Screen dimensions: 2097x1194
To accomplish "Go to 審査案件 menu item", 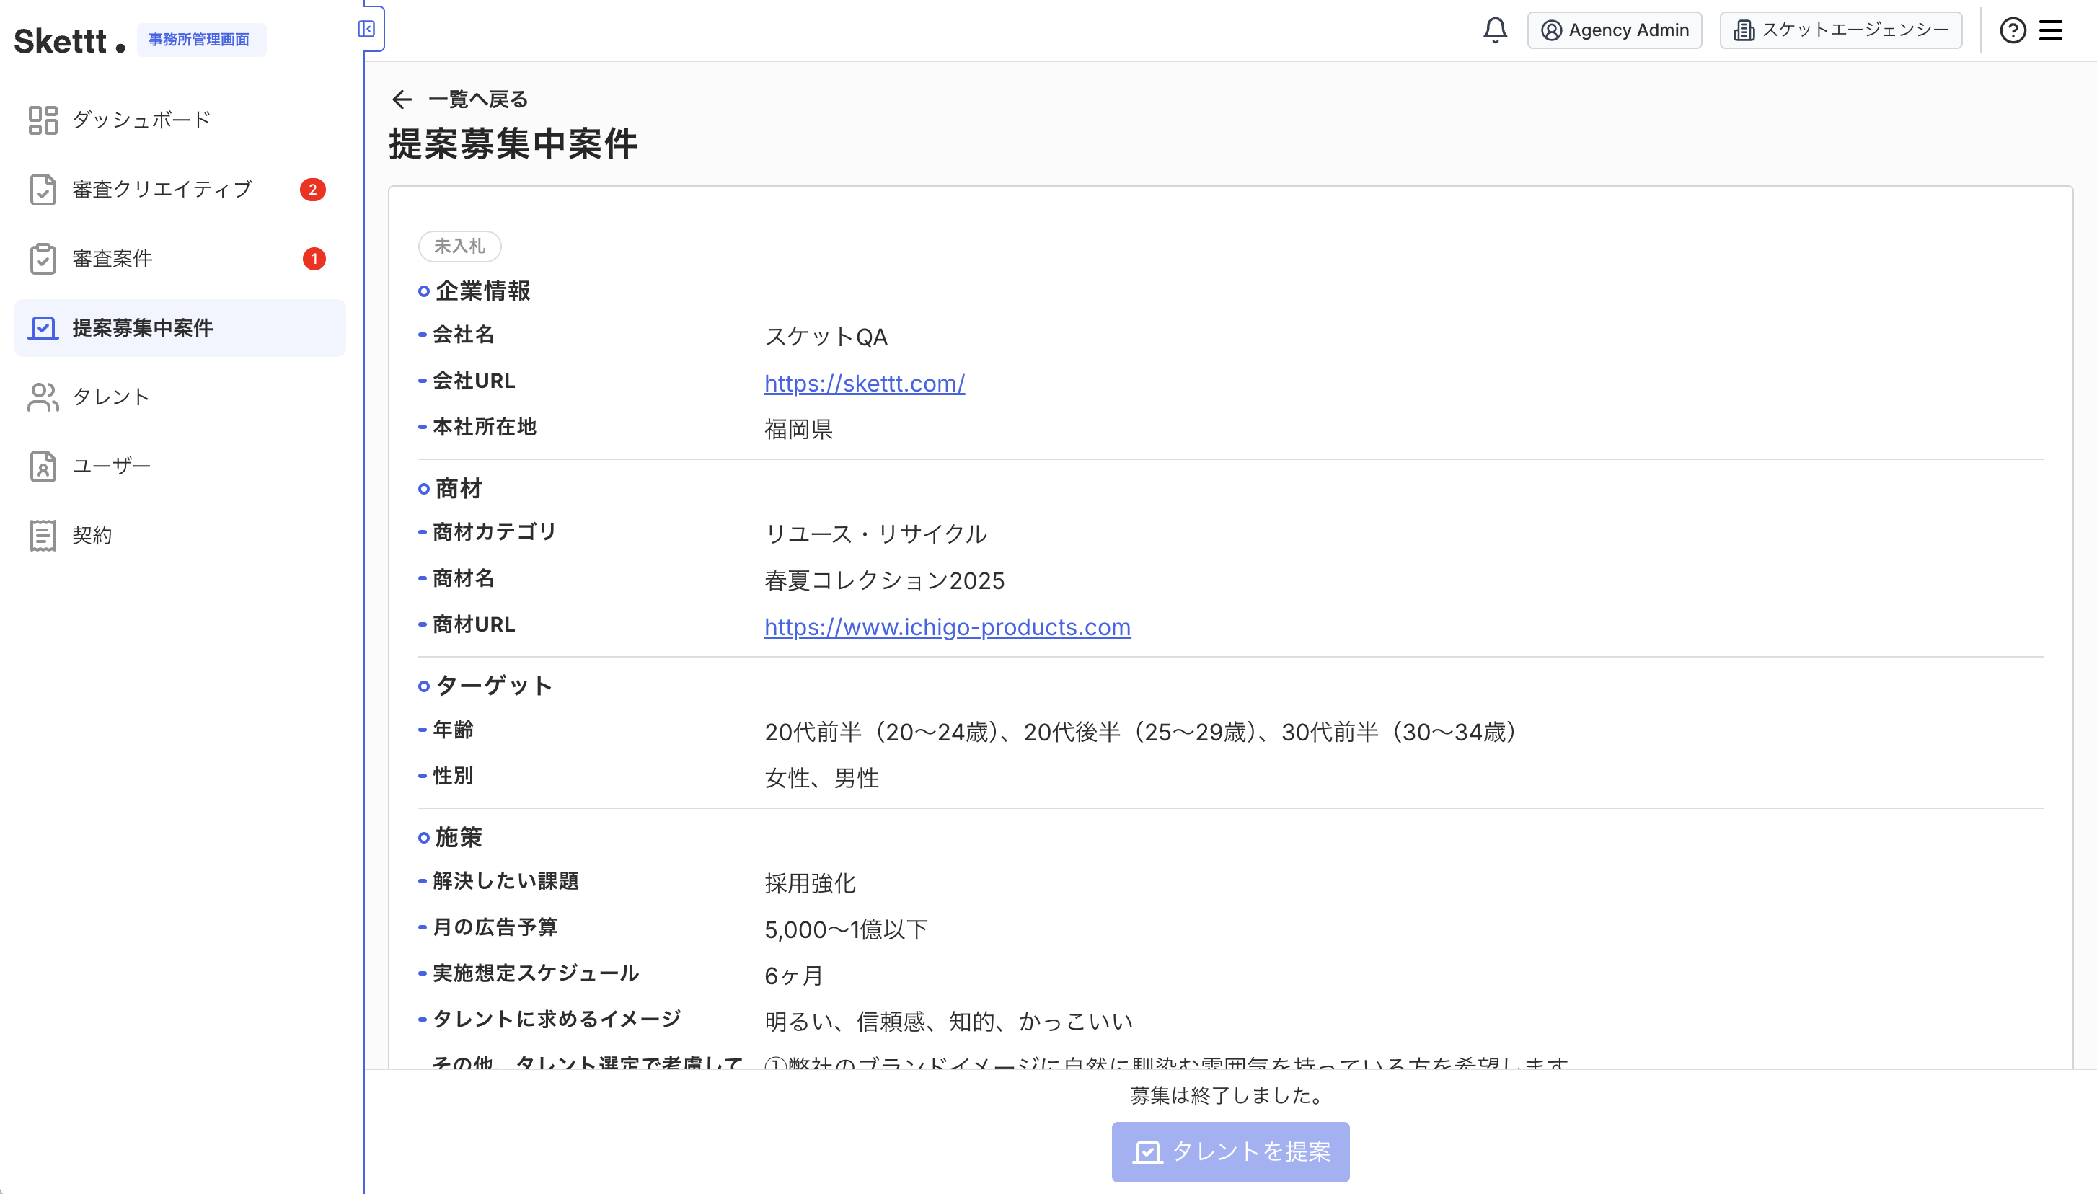I will tap(112, 259).
